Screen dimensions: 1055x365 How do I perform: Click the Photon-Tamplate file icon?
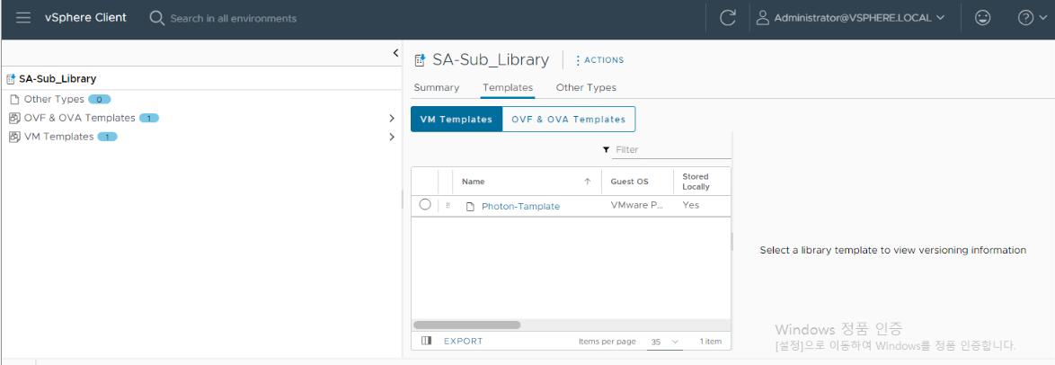click(x=472, y=206)
